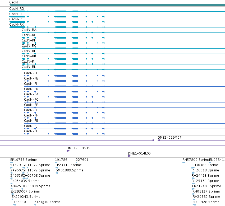
Task: Select RH57809.5prime EST
Action: click(196, 160)
